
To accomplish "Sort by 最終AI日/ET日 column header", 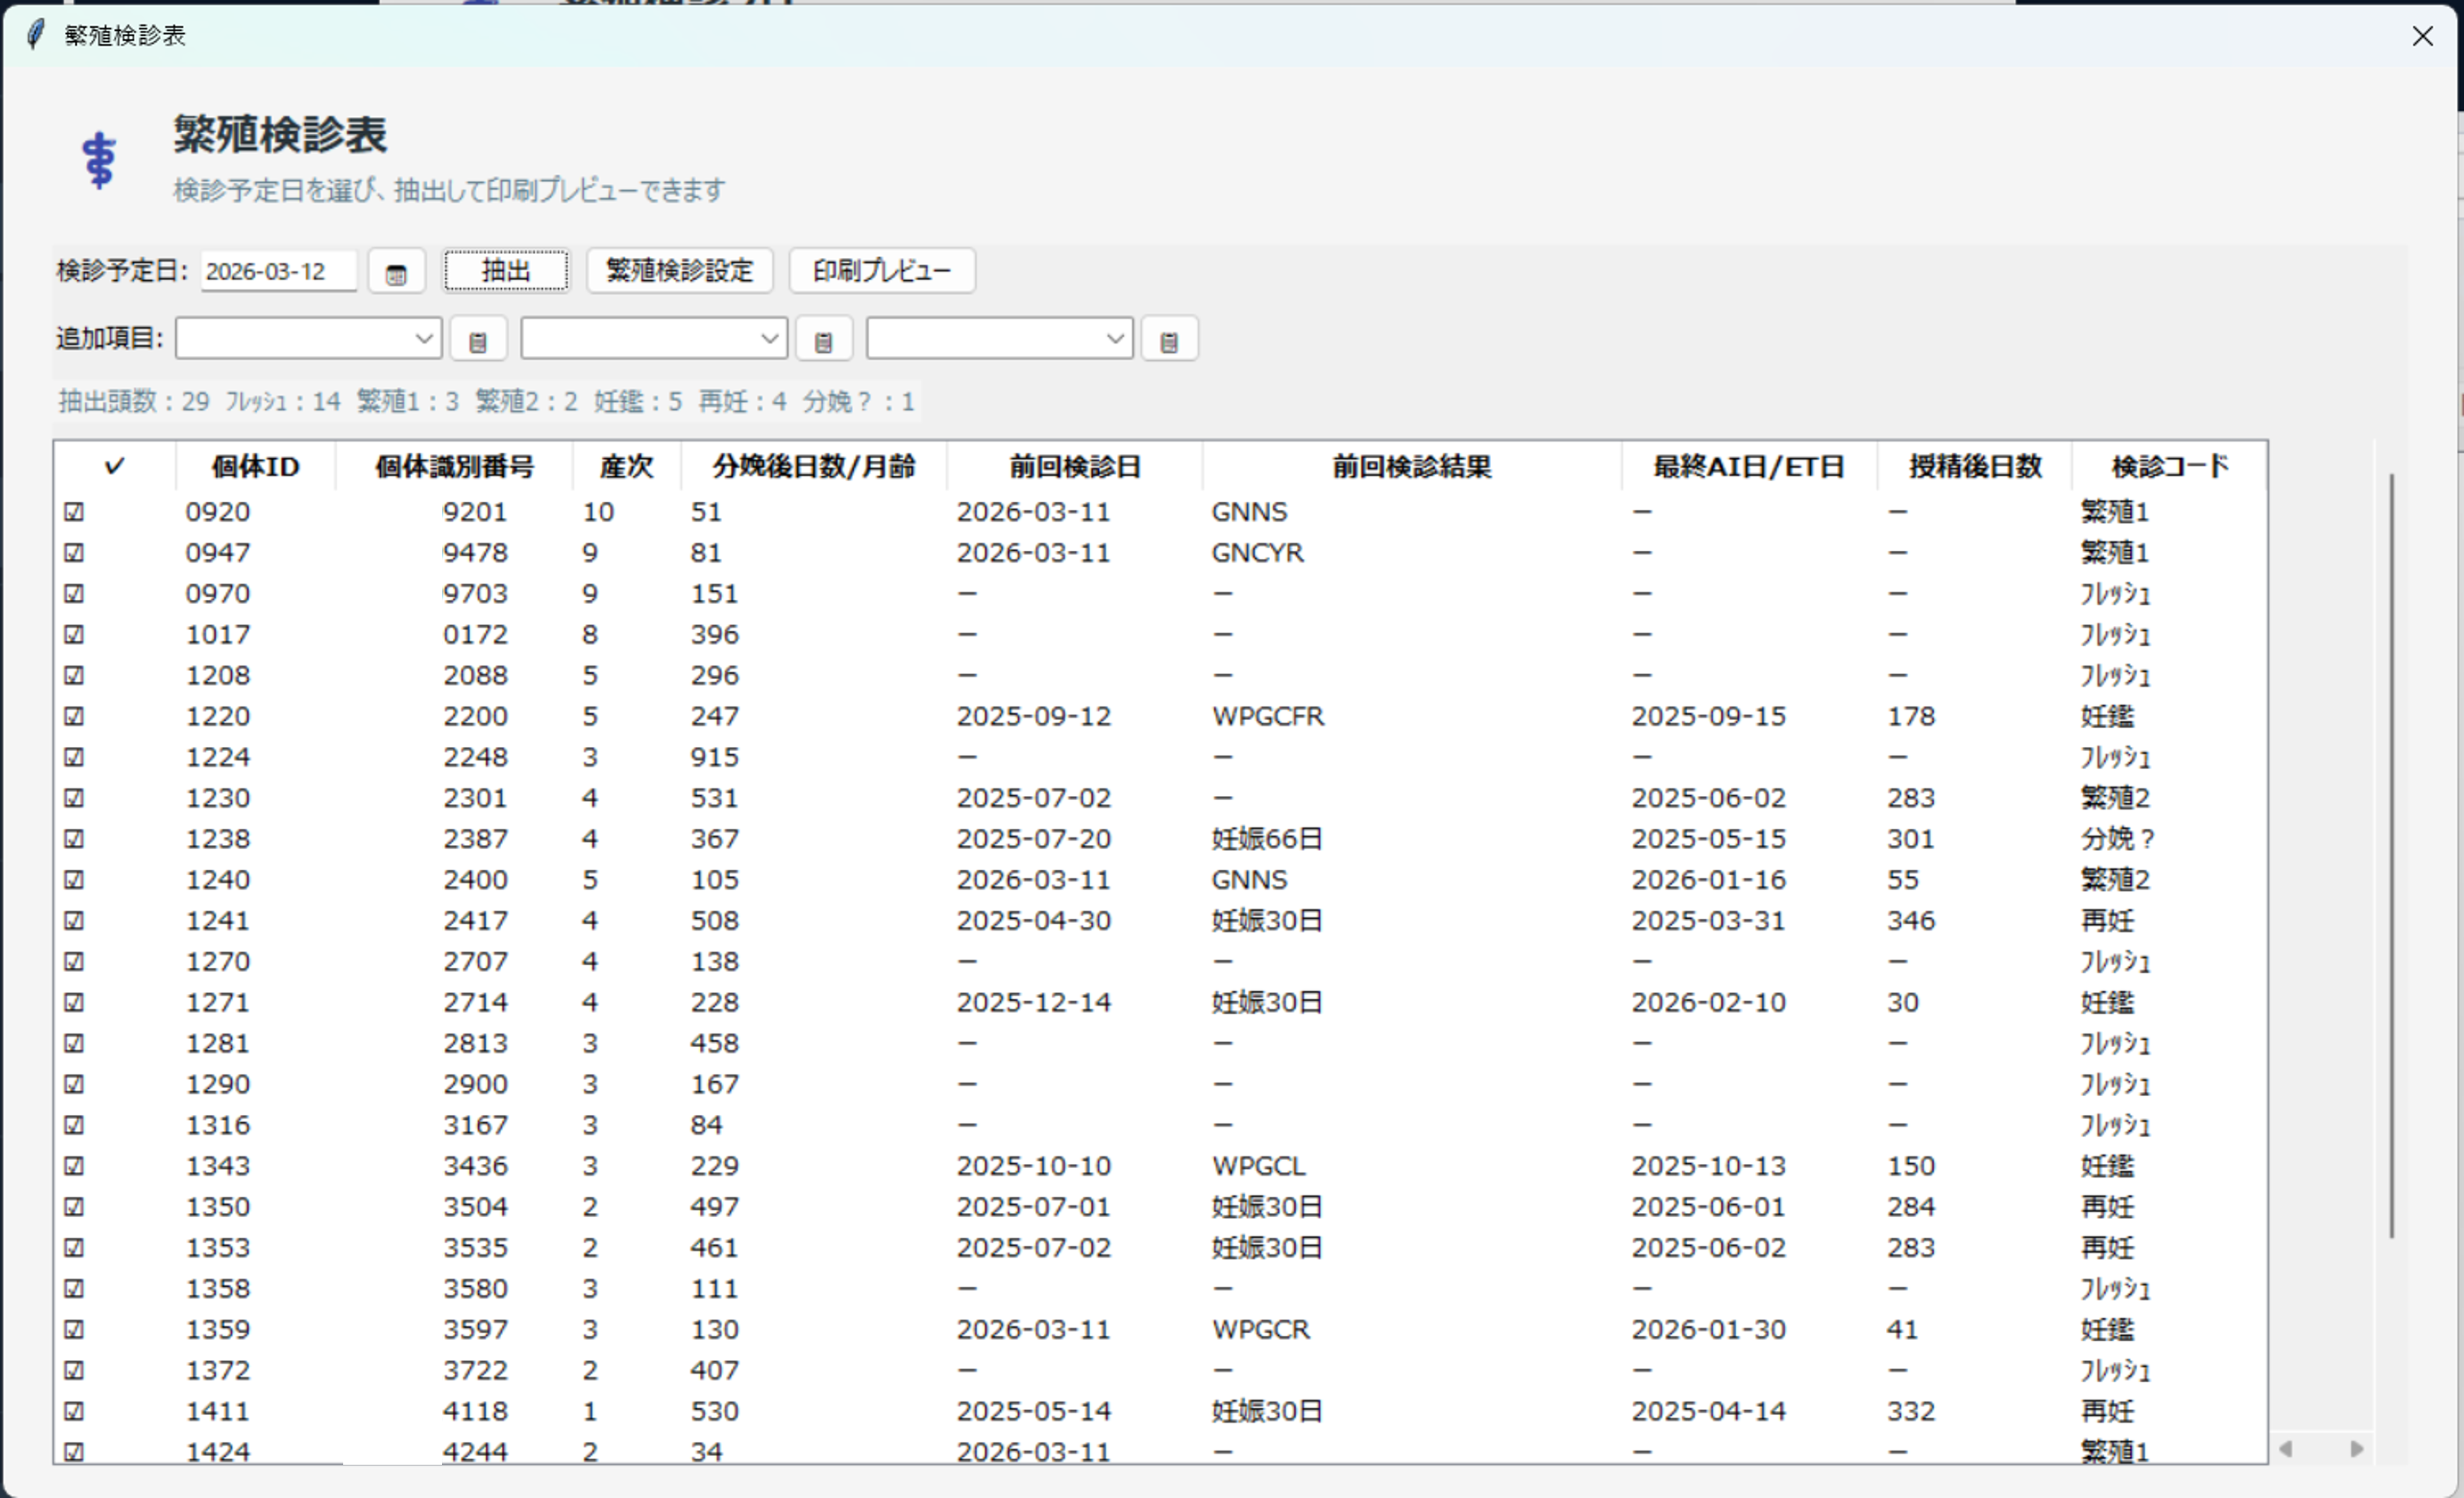I will coord(1749,466).
